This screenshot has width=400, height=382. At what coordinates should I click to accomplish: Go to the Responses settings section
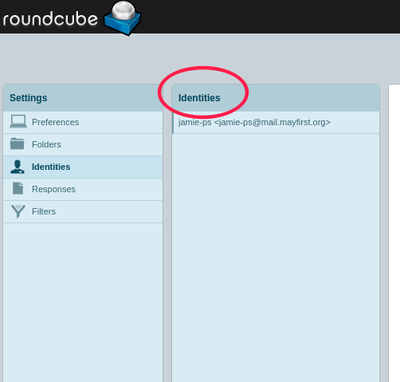point(83,189)
